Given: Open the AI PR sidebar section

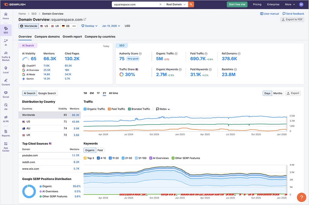Looking at the screenshot, I should tap(6, 119).
